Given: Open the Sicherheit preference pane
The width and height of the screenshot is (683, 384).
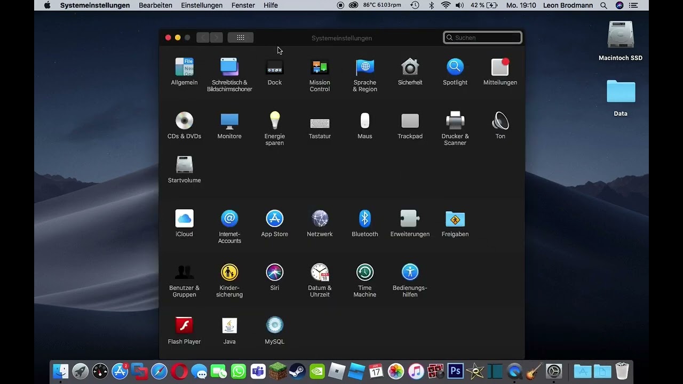Looking at the screenshot, I should click(x=410, y=71).
